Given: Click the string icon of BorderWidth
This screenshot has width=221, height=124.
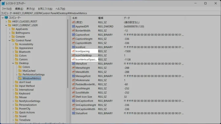Looking at the screenshot, I should (73, 31).
